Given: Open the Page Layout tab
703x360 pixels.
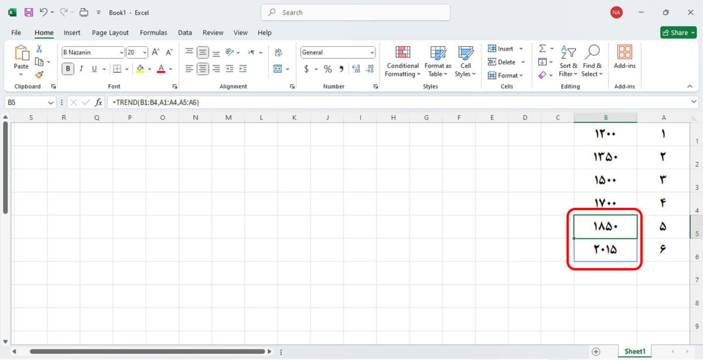Looking at the screenshot, I should point(110,33).
